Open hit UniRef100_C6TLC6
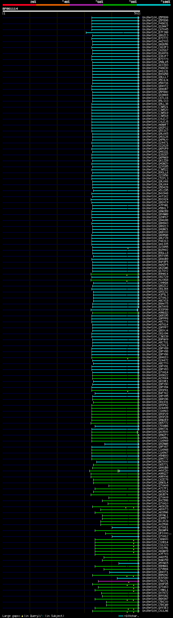The image size is (173, 618). coord(155,98)
